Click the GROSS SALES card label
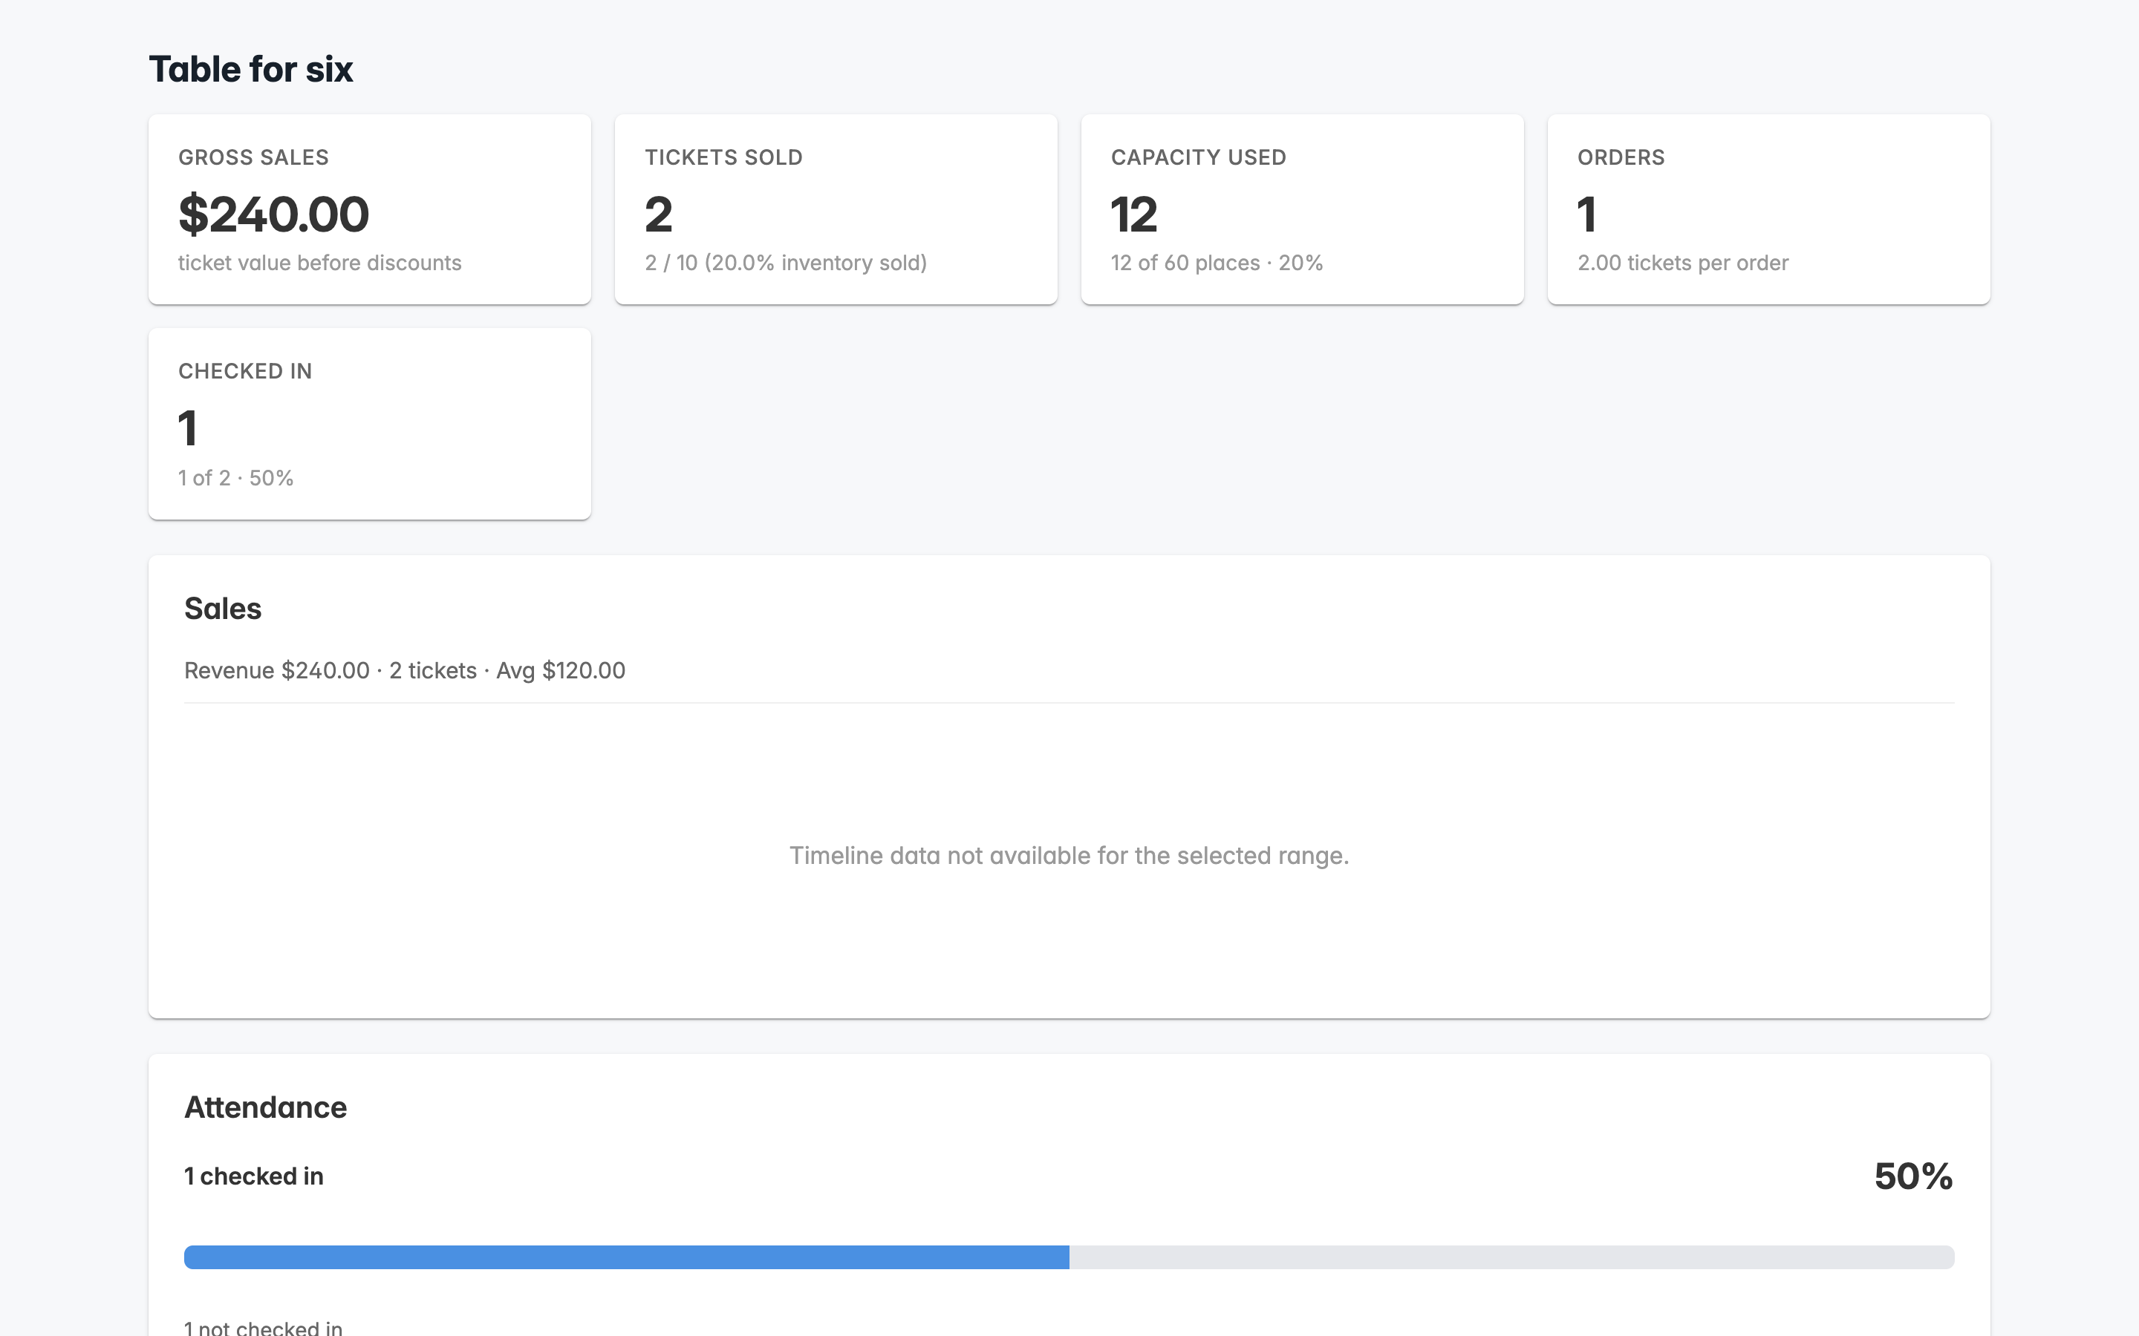2139x1336 pixels. click(x=254, y=157)
